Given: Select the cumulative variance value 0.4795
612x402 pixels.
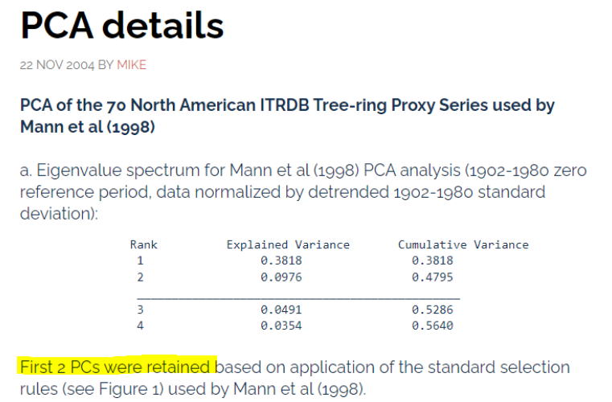Looking at the screenshot, I should click(x=433, y=277).
